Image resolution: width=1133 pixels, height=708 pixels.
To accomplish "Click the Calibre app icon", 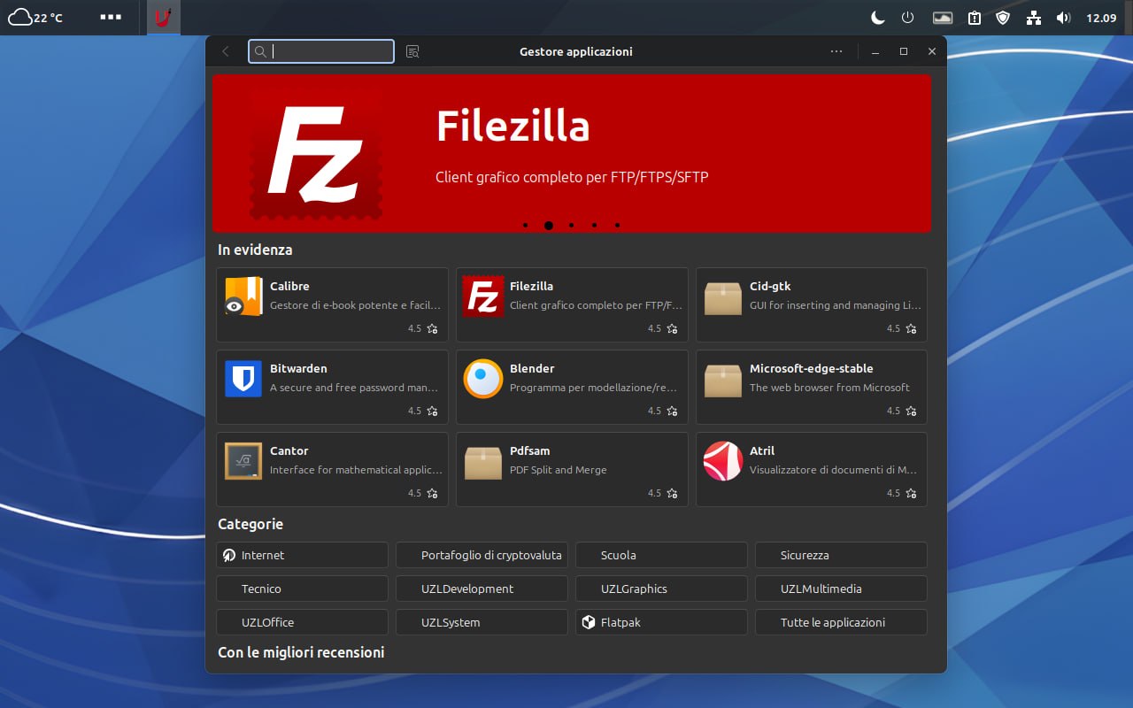I will pyautogui.click(x=243, y=296).
